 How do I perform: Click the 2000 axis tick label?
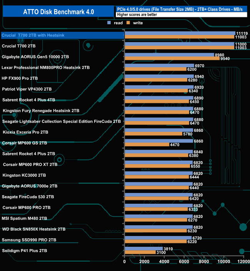click(144, 261)
